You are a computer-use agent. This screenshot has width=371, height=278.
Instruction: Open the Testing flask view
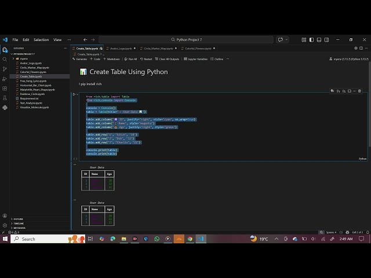coord(5,98)
